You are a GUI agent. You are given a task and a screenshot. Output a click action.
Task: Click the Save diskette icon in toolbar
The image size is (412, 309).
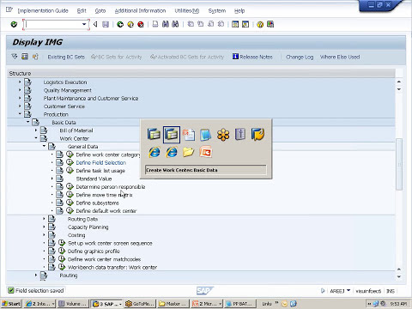coord(106,24)
